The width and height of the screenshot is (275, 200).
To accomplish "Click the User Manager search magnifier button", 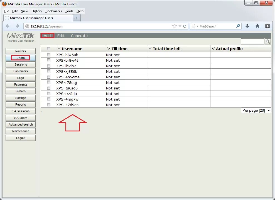I will (x=268, y=41).
